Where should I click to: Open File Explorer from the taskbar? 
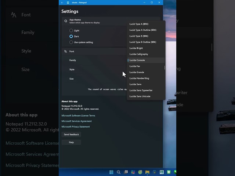coord(147,172)
